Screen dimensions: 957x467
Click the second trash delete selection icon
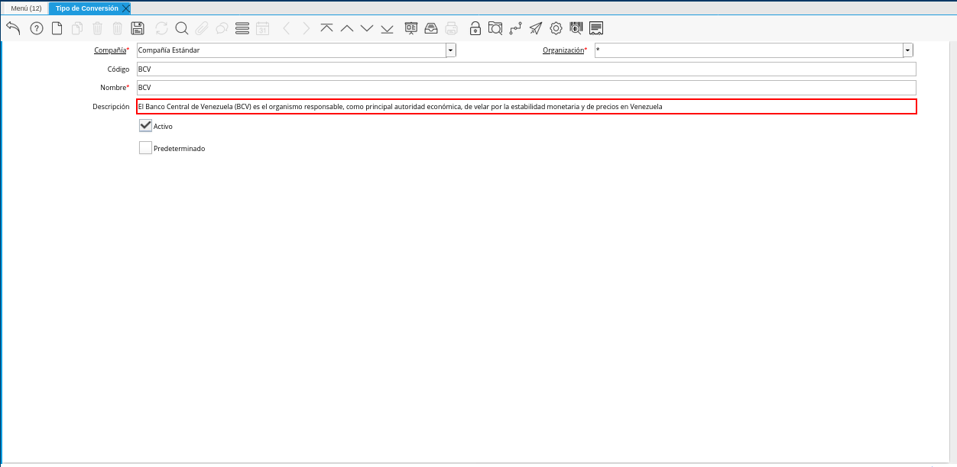117,28
